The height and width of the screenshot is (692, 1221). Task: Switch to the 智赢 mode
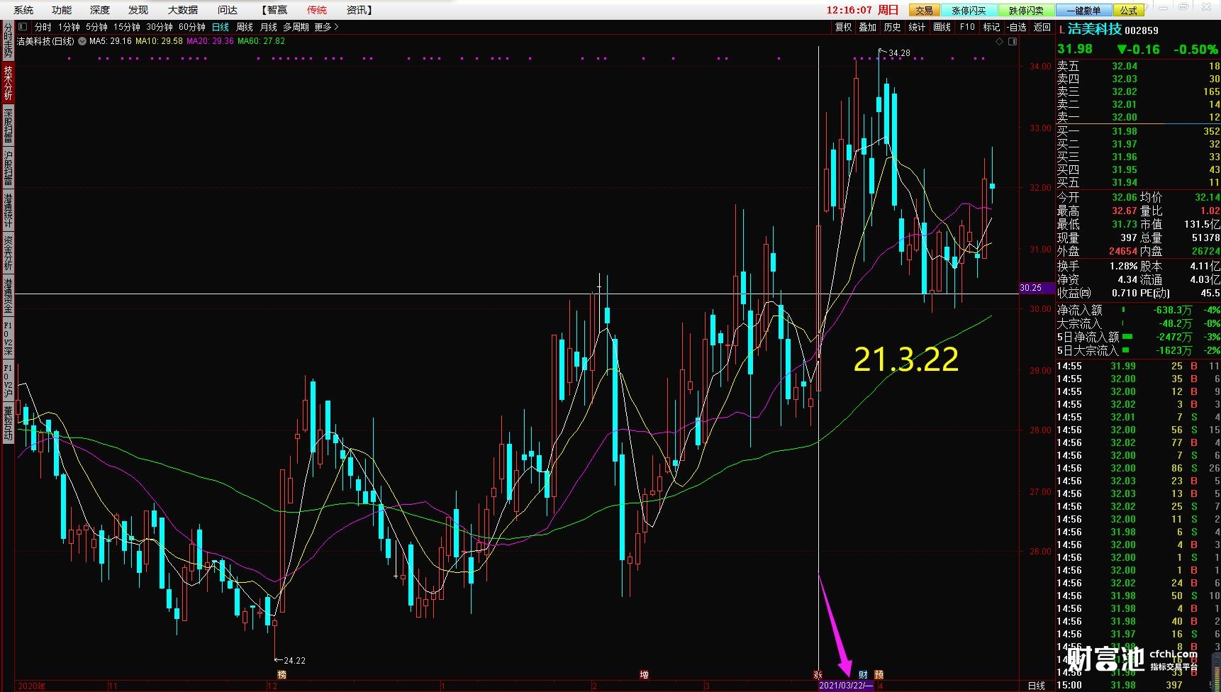click(274, 10)
